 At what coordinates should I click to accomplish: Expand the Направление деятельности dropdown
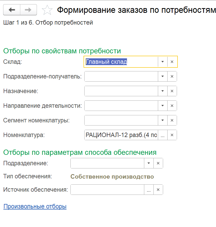point(163,106)
